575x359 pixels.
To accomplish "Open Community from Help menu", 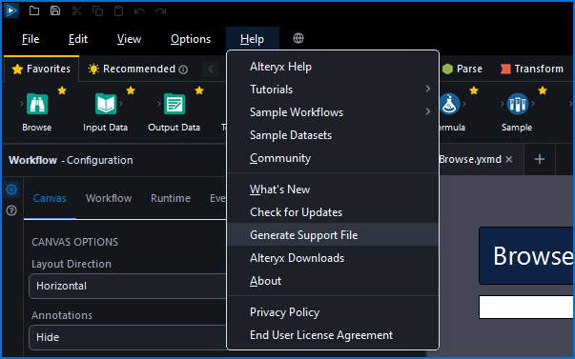I will (x=333, y=158).
